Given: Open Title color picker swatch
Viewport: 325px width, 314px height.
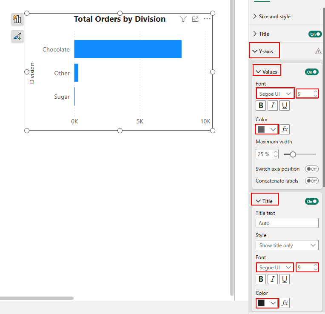Looking at the screenshot, I should [x=267, y=303].
